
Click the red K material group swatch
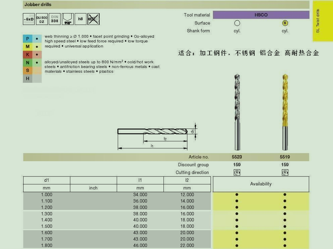point(28,55)
